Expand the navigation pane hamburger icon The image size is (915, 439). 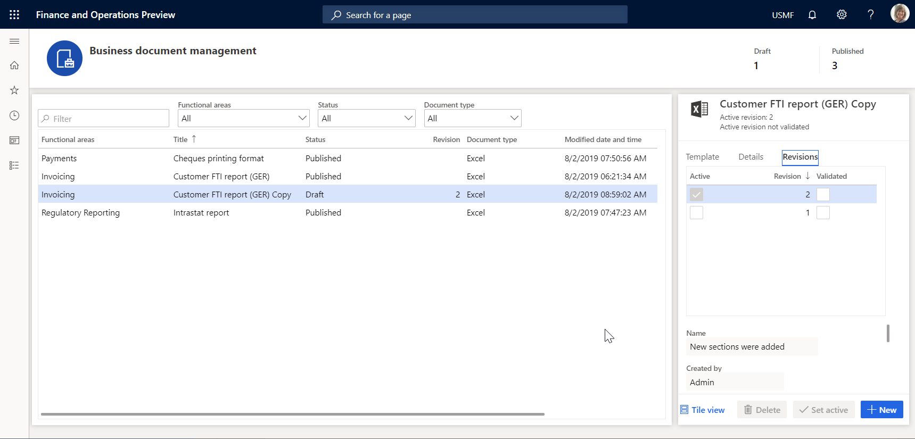tap(14, 41)
